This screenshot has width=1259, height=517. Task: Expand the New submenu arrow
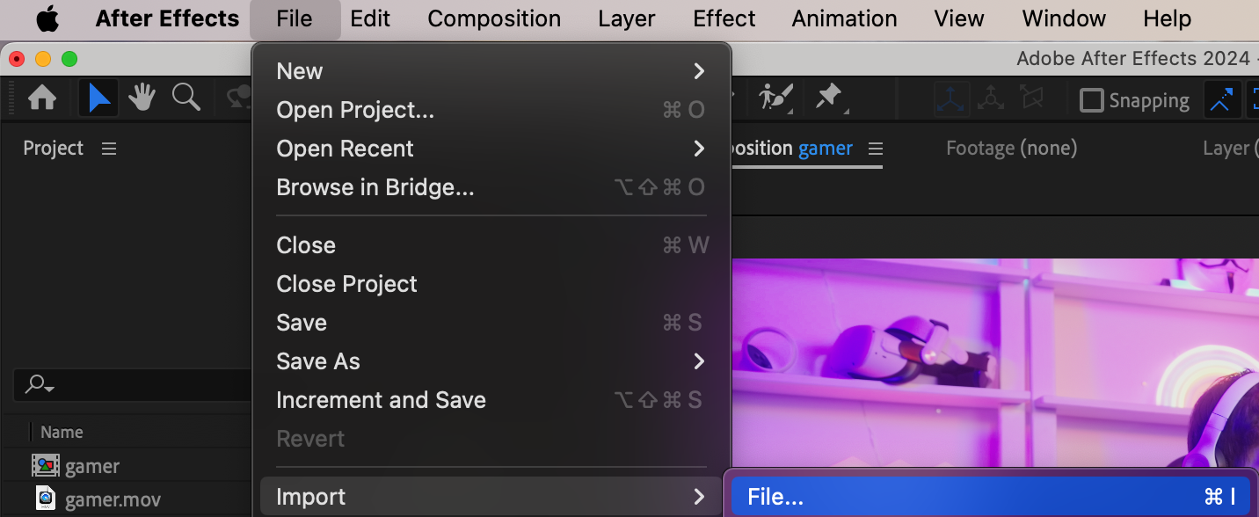pyautogui.click(x=699, y=71)
